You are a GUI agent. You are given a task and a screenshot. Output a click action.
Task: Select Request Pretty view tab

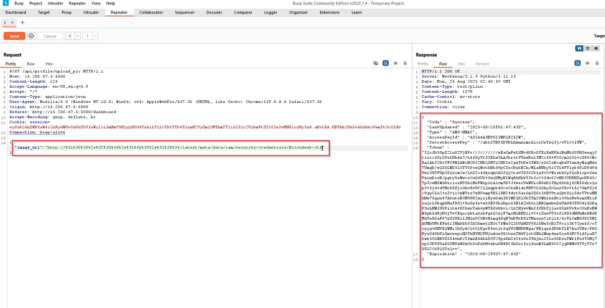coord(11,64)
